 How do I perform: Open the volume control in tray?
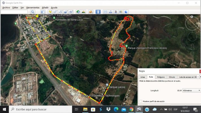click(170, 109)
